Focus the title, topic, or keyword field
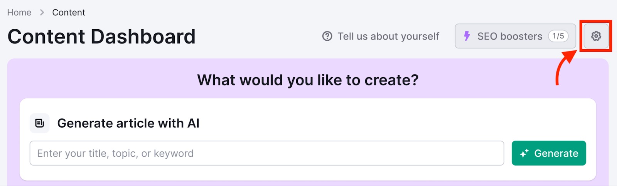The width and height of the screenshot is (617, 186). tap(266, 153)
